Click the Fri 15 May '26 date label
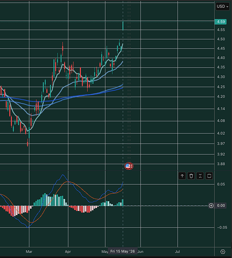Screen dimensions: 232x258 (123, 251)
